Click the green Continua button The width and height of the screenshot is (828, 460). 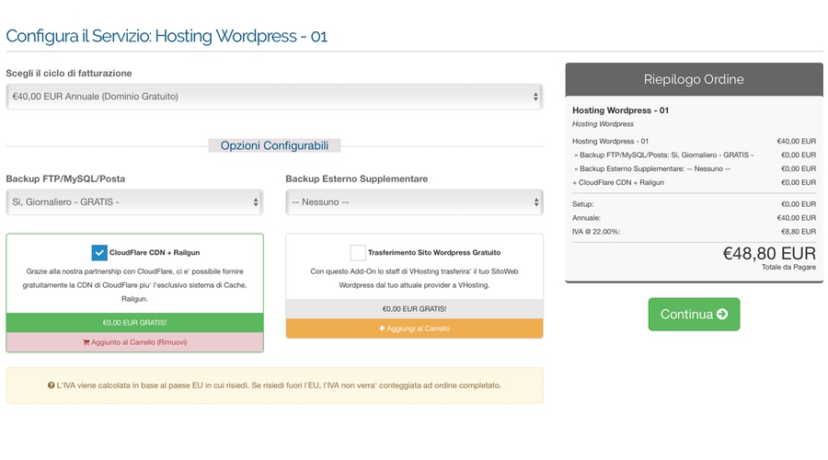(x=694, y=315)
